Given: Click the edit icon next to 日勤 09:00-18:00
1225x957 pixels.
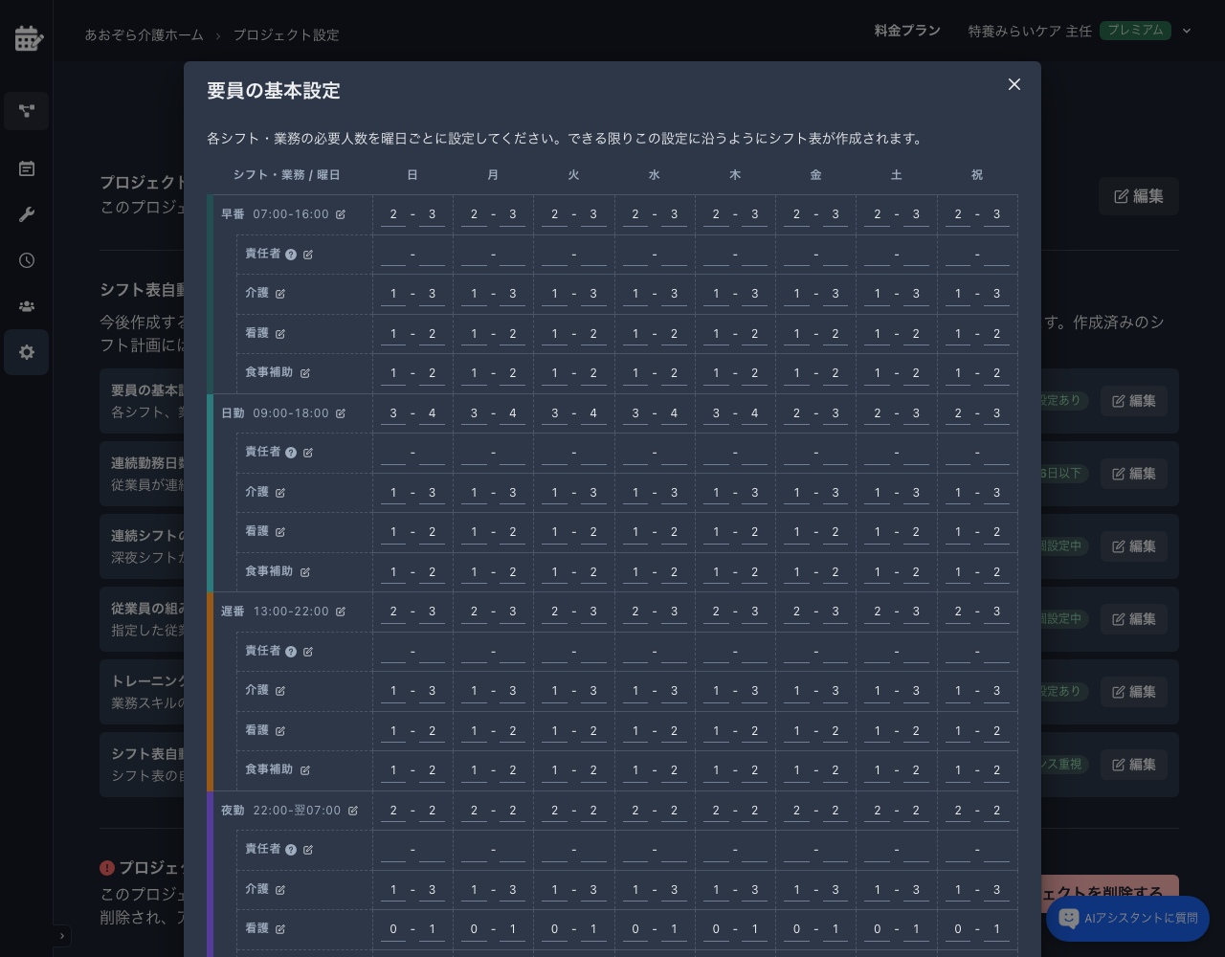Looking at the screenshot, I should coord(341,413).
